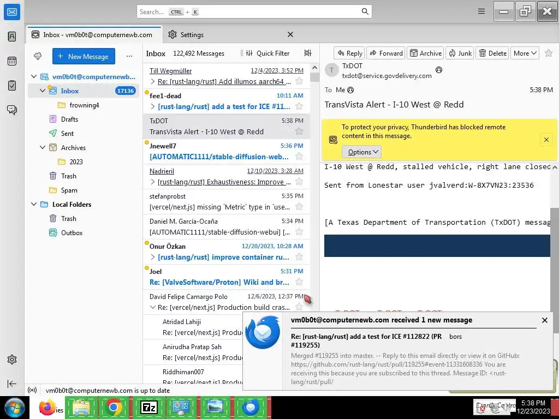559x419 pixels.
Task: Open File Explorer from taskbar
Action: [x=81, y=407]
